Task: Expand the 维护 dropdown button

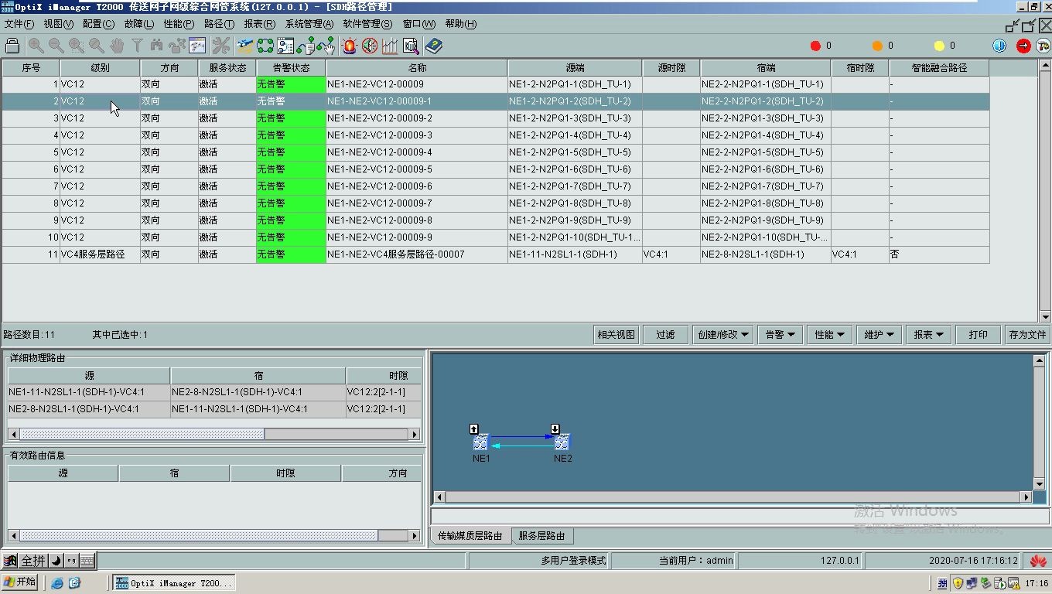Action: click(x=879, y=334)
